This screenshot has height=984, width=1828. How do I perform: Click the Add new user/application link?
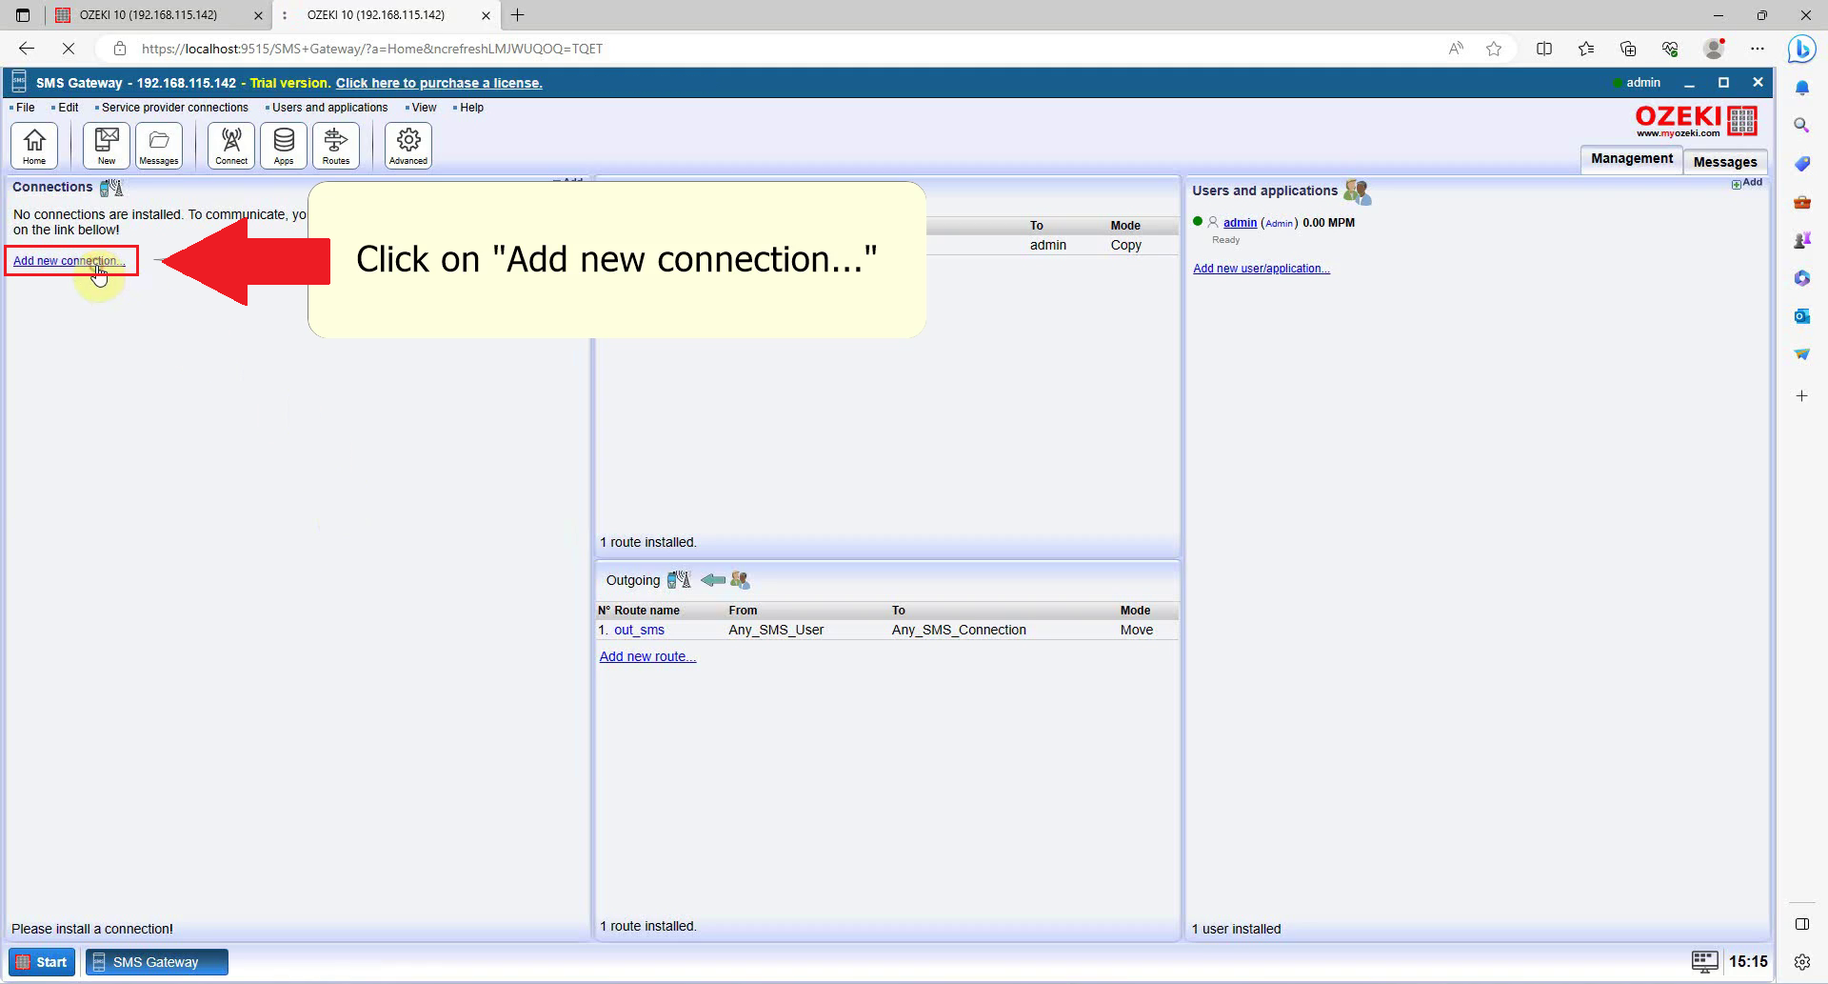[1262, 269]
